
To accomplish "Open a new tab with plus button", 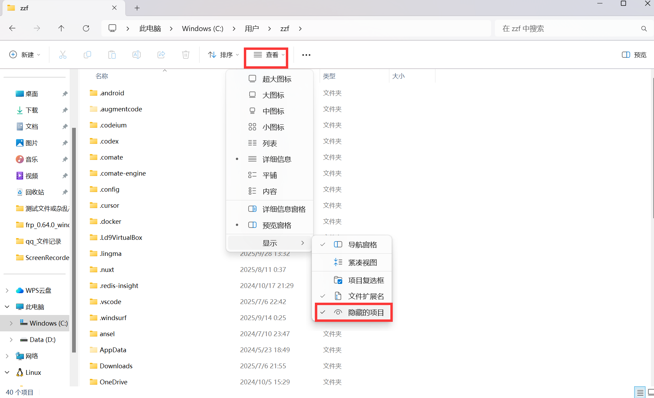I will tap(137, 8).
